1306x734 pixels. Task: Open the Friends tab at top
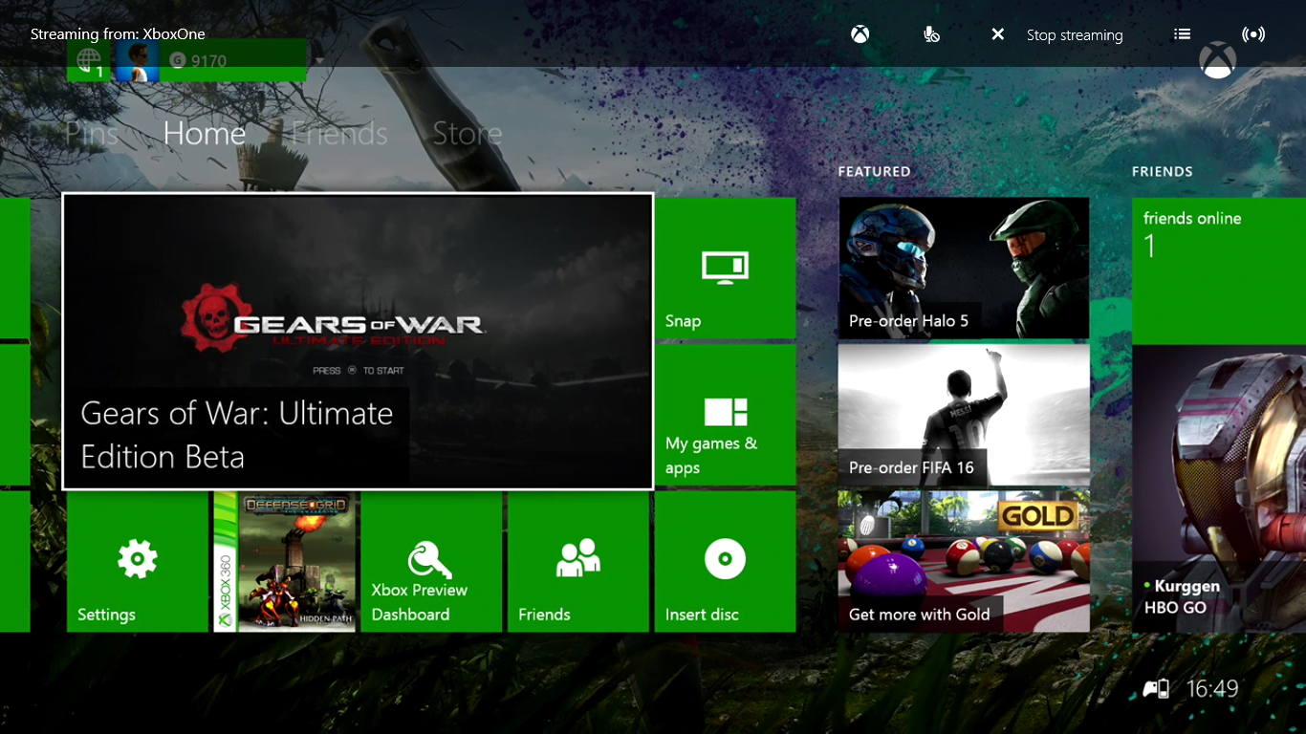coord(339,134)
